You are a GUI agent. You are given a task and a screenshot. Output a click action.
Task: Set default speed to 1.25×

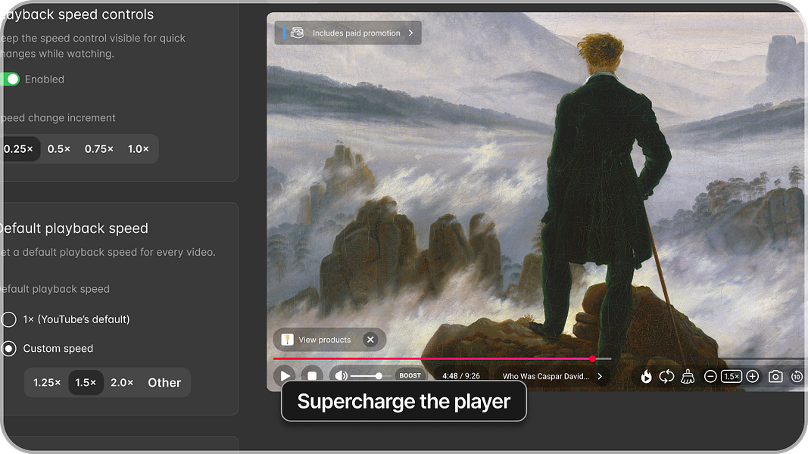pos(47,382)
